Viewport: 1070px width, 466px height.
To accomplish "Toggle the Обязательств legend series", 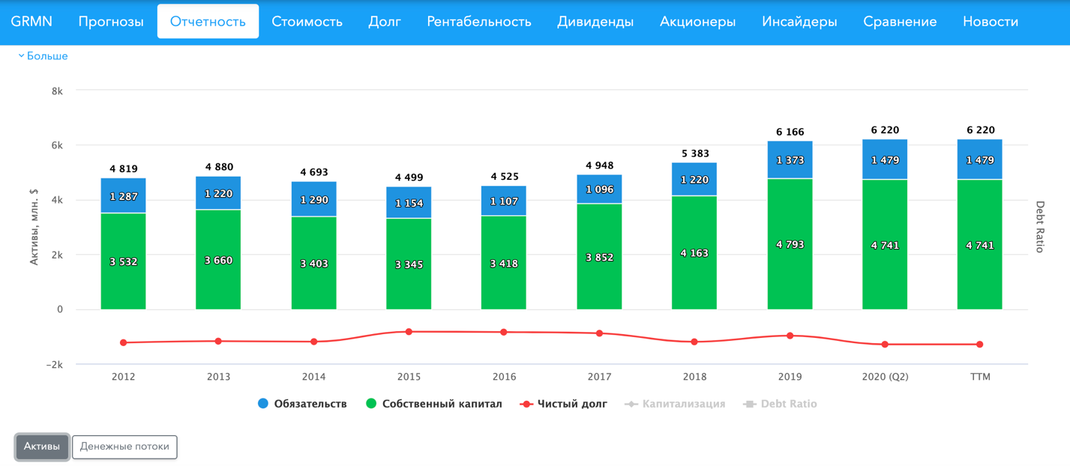I will 302,404.
